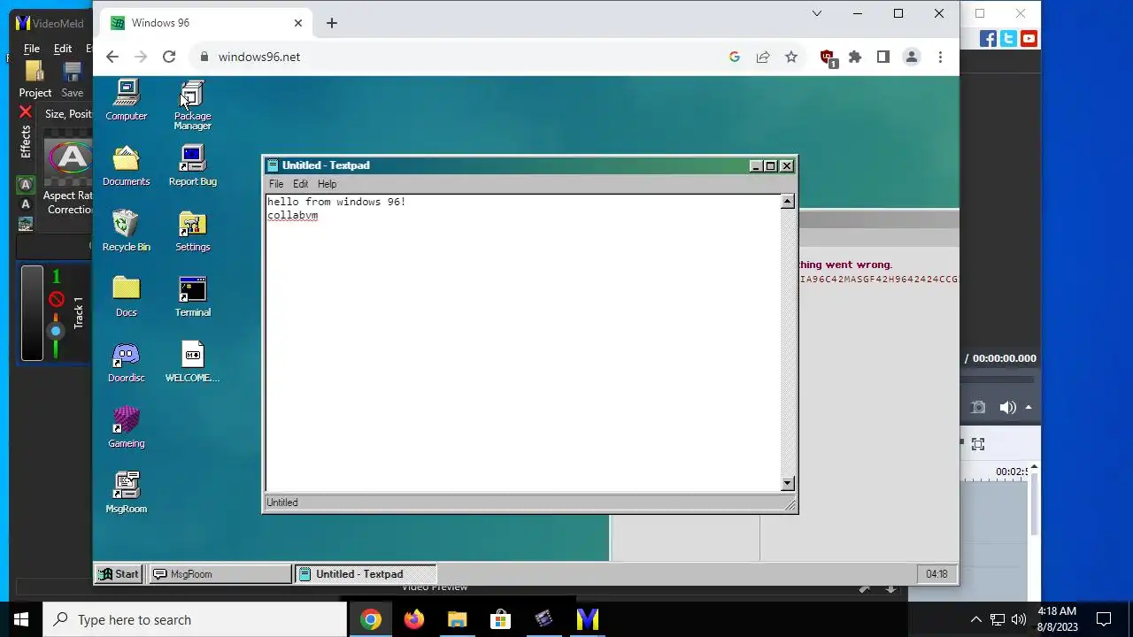Reload the windows96.net page
Screen dimensions: 1133x637
pyautogui.click(x=169, y=57)
